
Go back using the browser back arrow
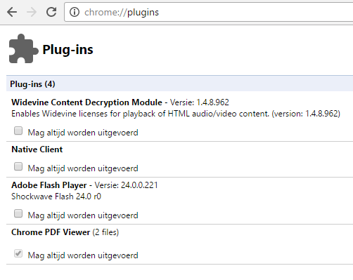click(x=12, y=12)
